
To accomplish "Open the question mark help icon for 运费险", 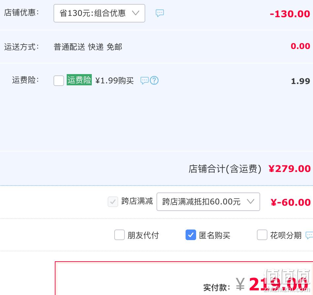I will 154,80.
